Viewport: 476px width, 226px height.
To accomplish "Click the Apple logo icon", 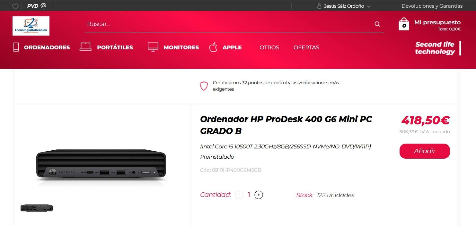I will pos(213,47).
